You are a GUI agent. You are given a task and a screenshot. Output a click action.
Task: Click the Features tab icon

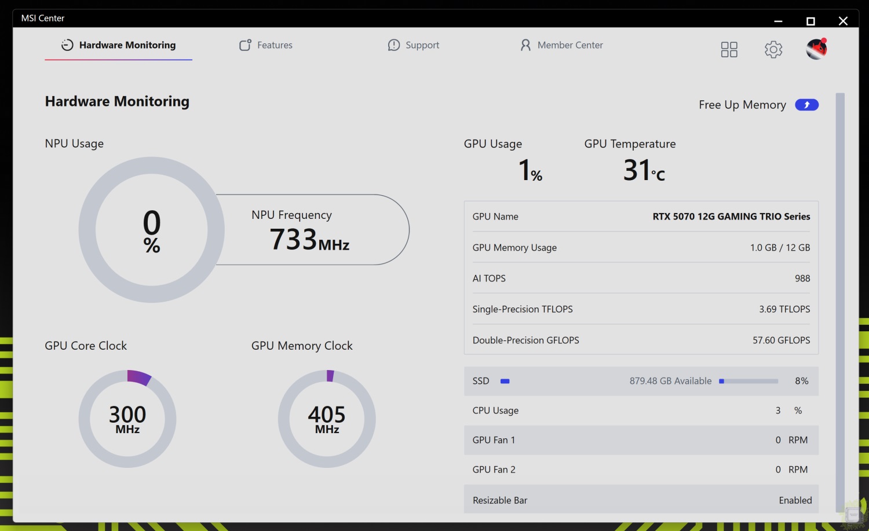pyautogui.click(x=245, y=45)
